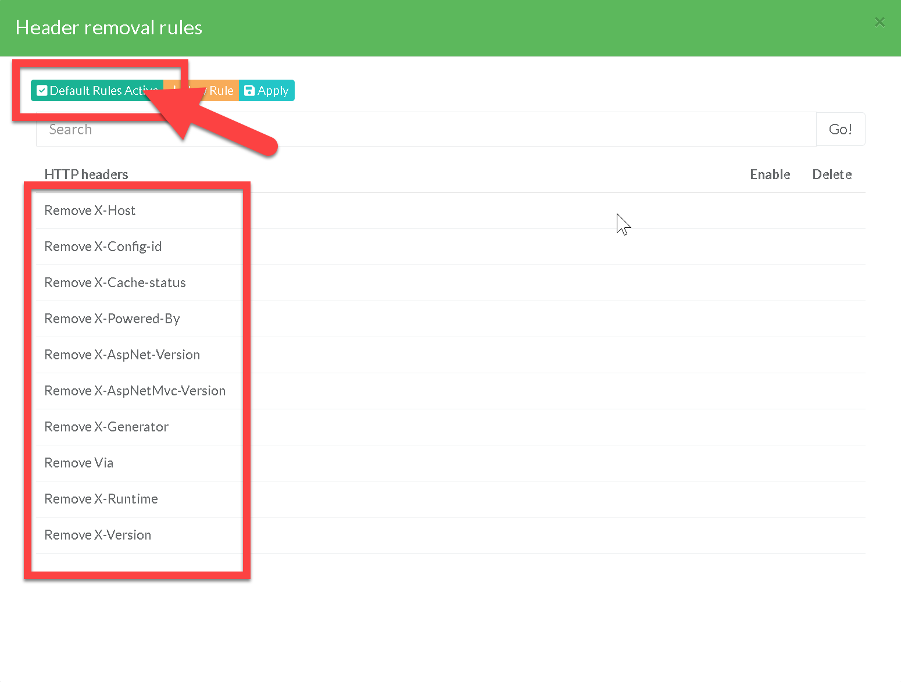901x682 pixels.
Task: Select the Remove Via rule
Action: [x=79, y=463]
